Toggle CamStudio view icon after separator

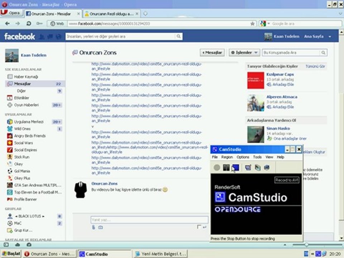[248, 168]
